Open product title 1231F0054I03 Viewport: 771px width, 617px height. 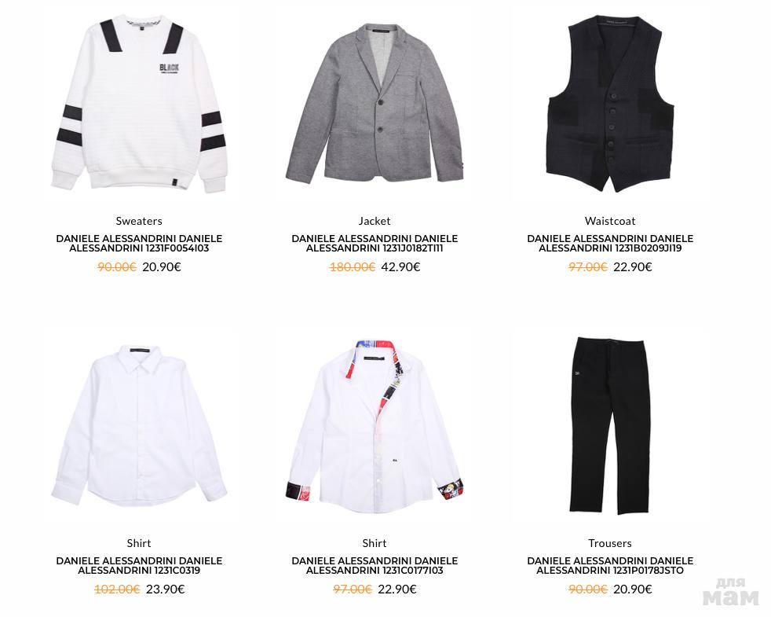139,243
